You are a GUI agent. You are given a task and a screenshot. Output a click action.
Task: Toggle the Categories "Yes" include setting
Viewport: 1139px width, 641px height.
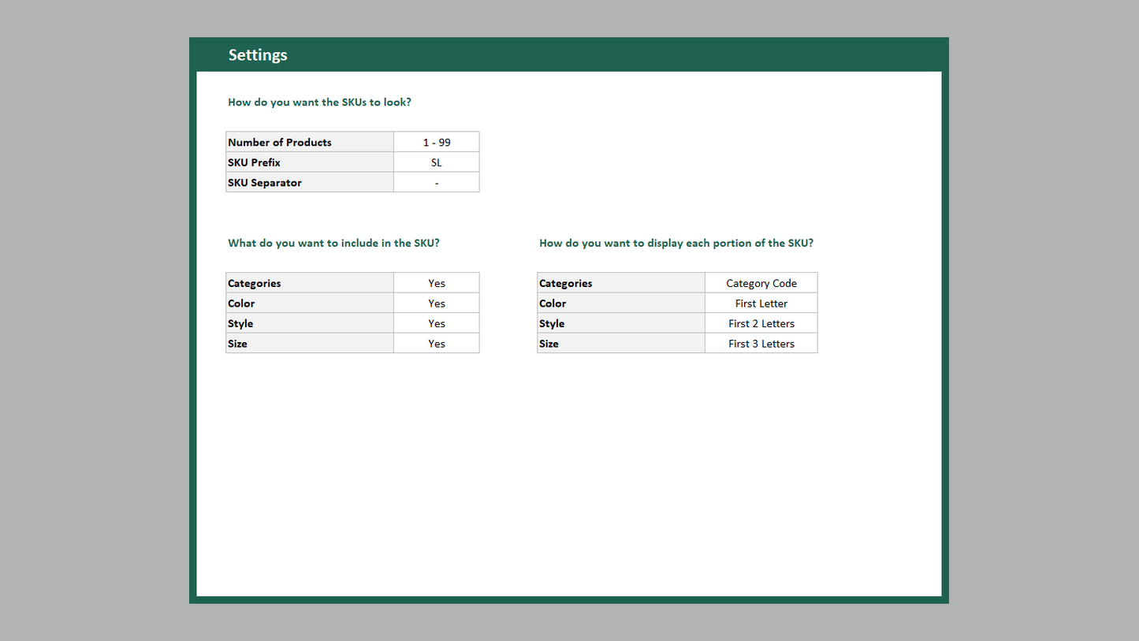pos(436,283)
